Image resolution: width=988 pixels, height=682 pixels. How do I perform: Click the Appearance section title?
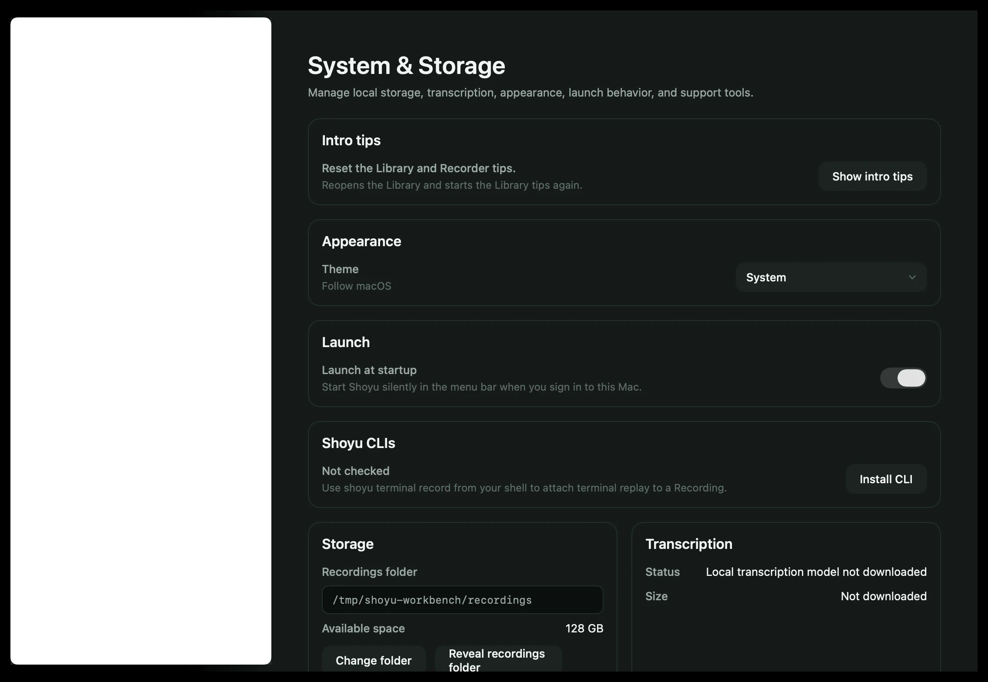(x=361, y=241)
